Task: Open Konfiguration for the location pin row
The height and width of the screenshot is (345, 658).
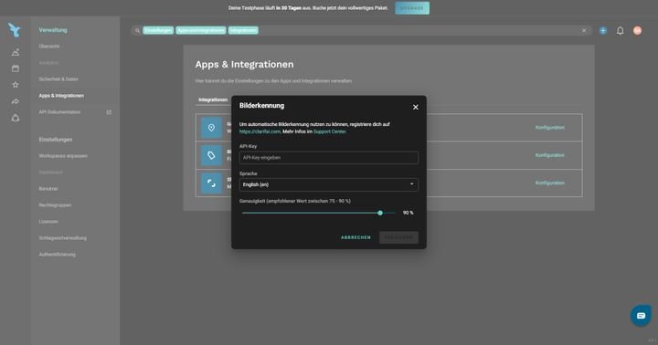Action: tap(550, 128)
